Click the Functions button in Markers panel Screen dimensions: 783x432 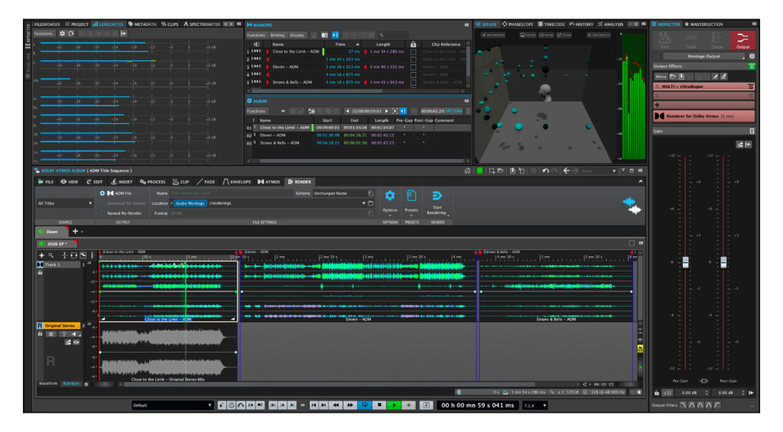[256, 34]
